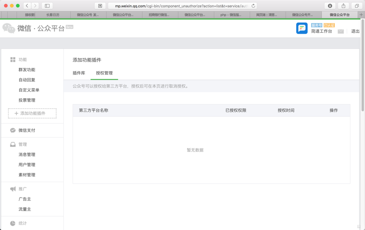The width and height of the screenshot is (365, 230).
Task: Switch to the 微信公众号开 browser tab
Action: click(x=302, y=15)
